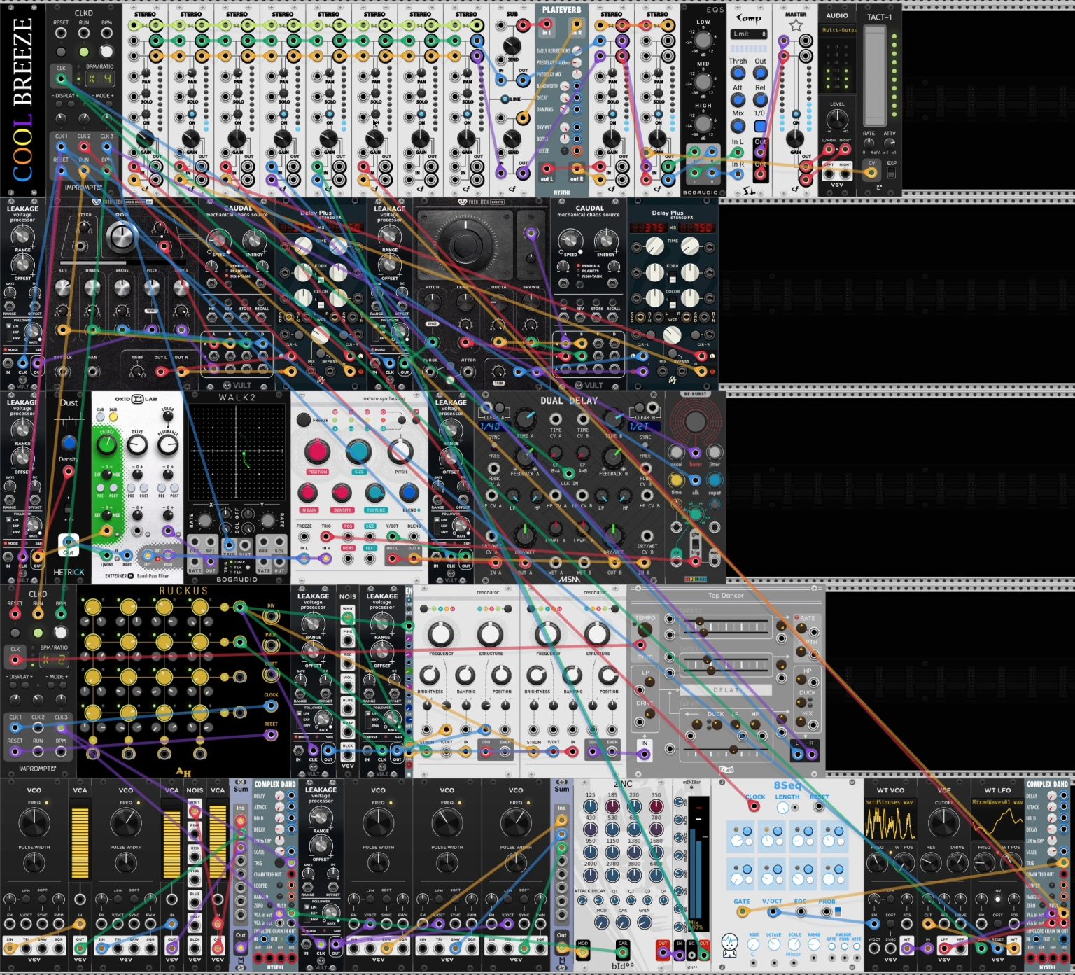1075x975 pixels.
Task: Open the MixedWaves wavetable display on WT LFO
Action: [x=998, y=820]
